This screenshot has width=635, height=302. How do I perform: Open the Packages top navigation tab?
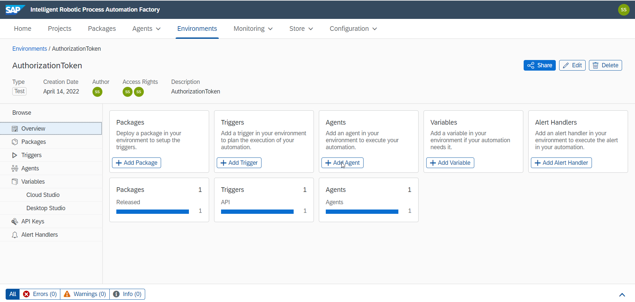coord(102,29)
